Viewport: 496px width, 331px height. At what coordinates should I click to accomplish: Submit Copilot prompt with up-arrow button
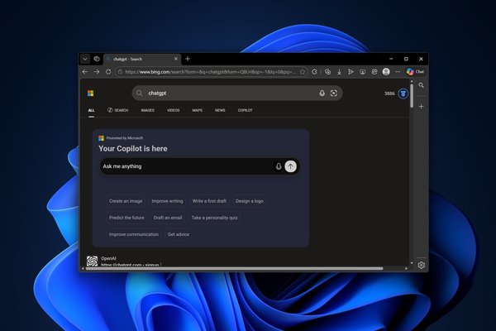click(x=291, y=166)
